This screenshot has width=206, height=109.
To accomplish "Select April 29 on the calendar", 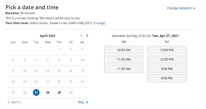I will tap(59, 92).
